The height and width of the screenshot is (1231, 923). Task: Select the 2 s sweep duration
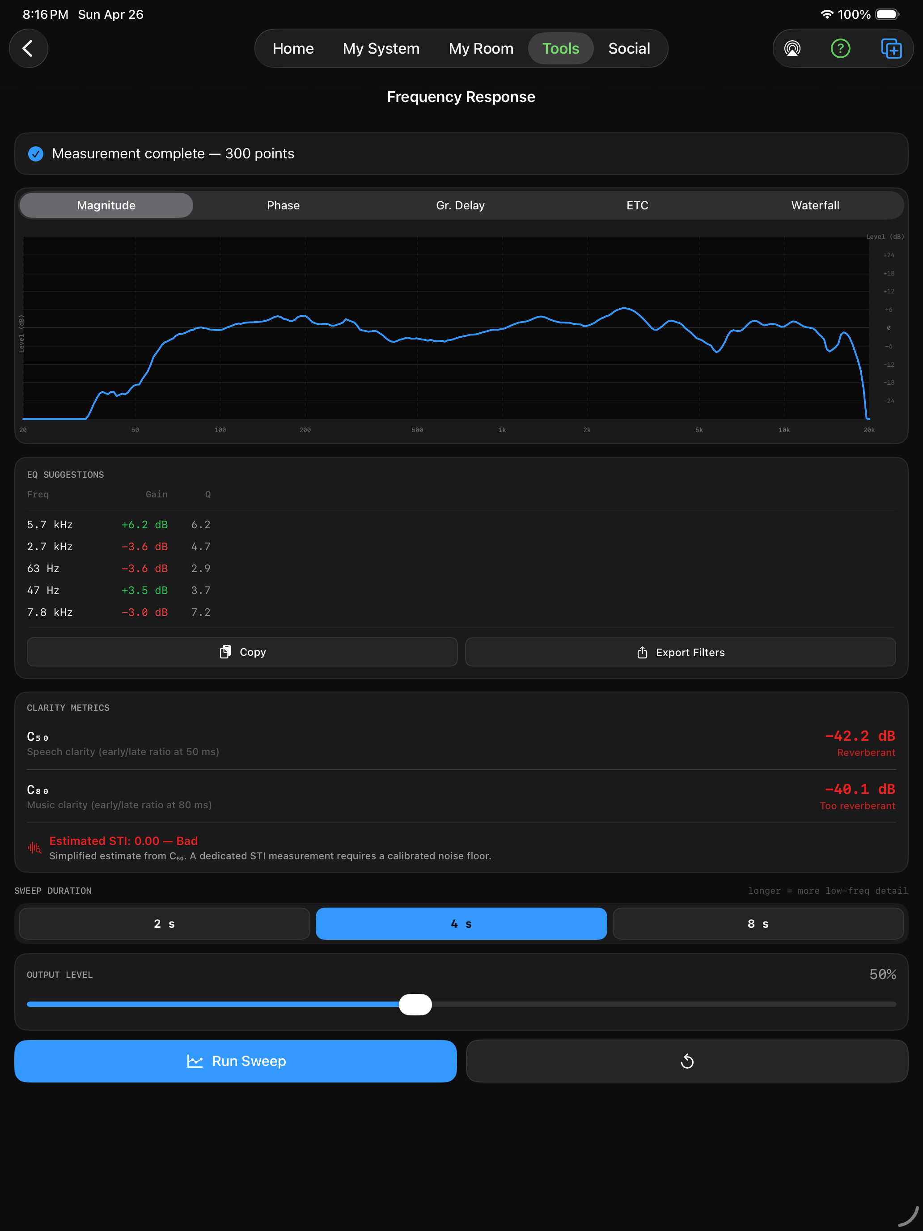coord(164,924)
